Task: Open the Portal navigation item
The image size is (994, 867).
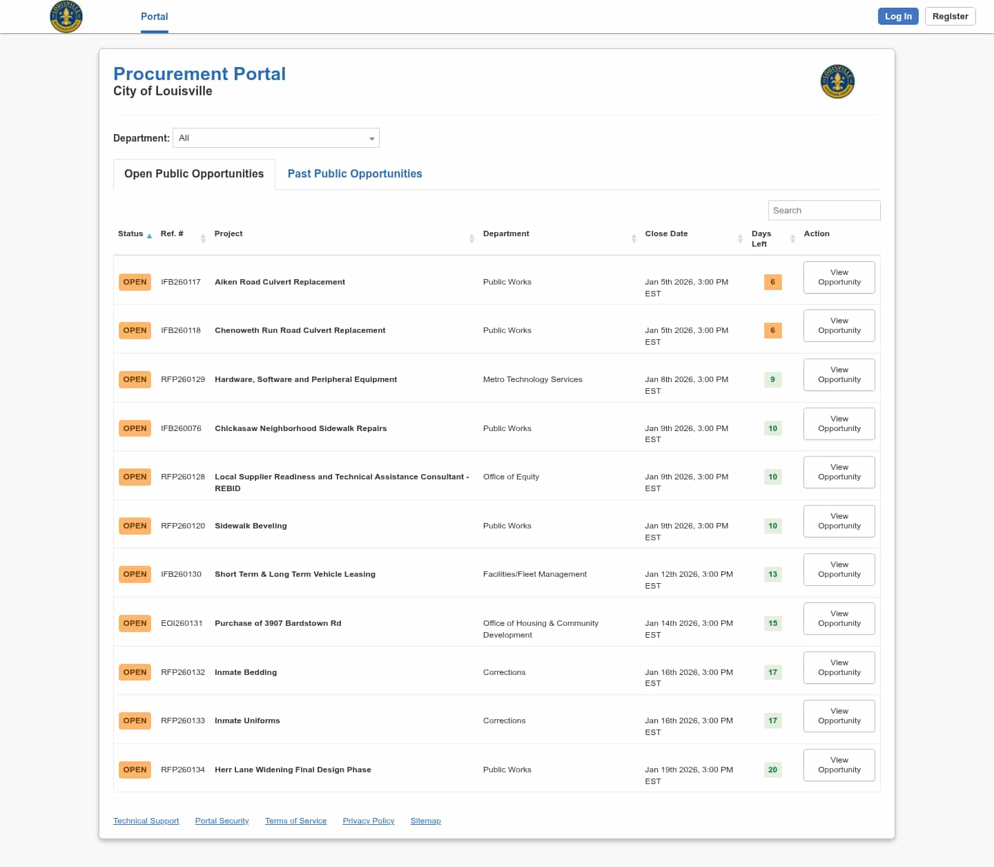Action: pyautogui.click(x=154, y=17)
